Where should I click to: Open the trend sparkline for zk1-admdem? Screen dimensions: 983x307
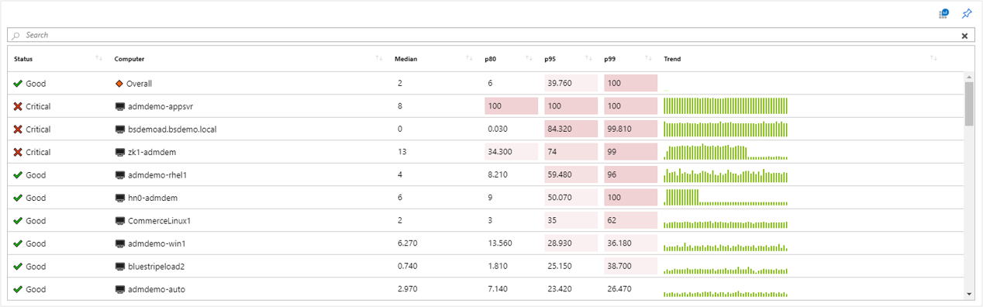[x=726, y=152]
